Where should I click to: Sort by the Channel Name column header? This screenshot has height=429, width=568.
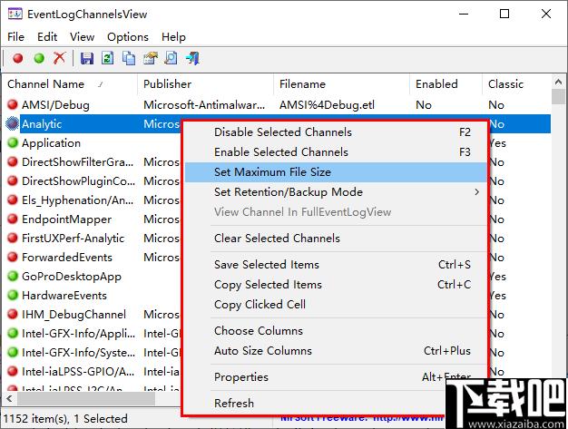(x=70, y=84)
